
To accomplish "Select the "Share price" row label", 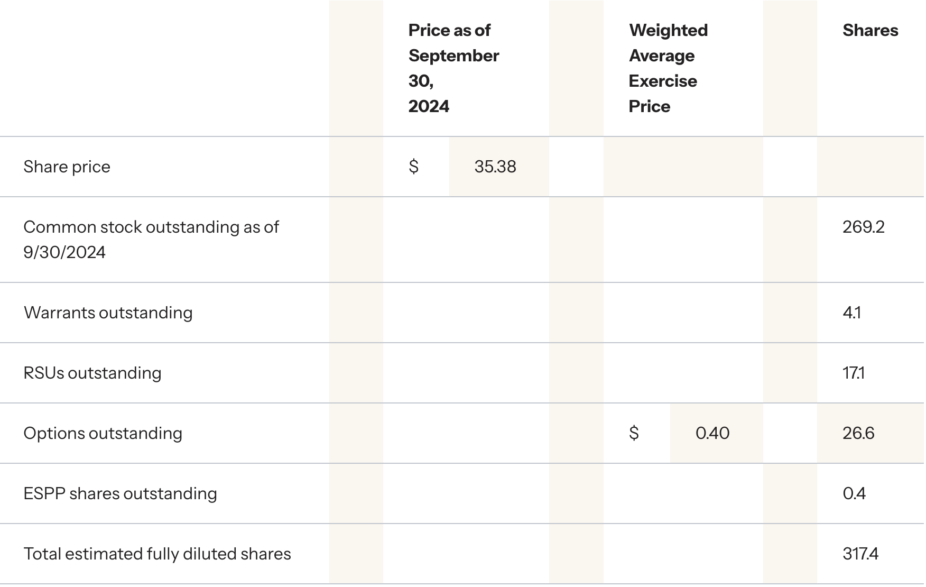I will tap(67, 167).
